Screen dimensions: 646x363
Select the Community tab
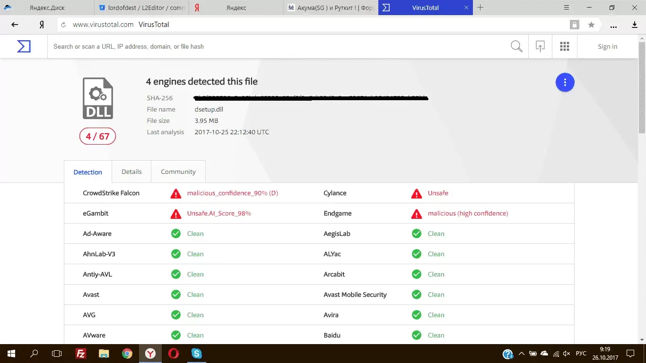tap(178, 172)
